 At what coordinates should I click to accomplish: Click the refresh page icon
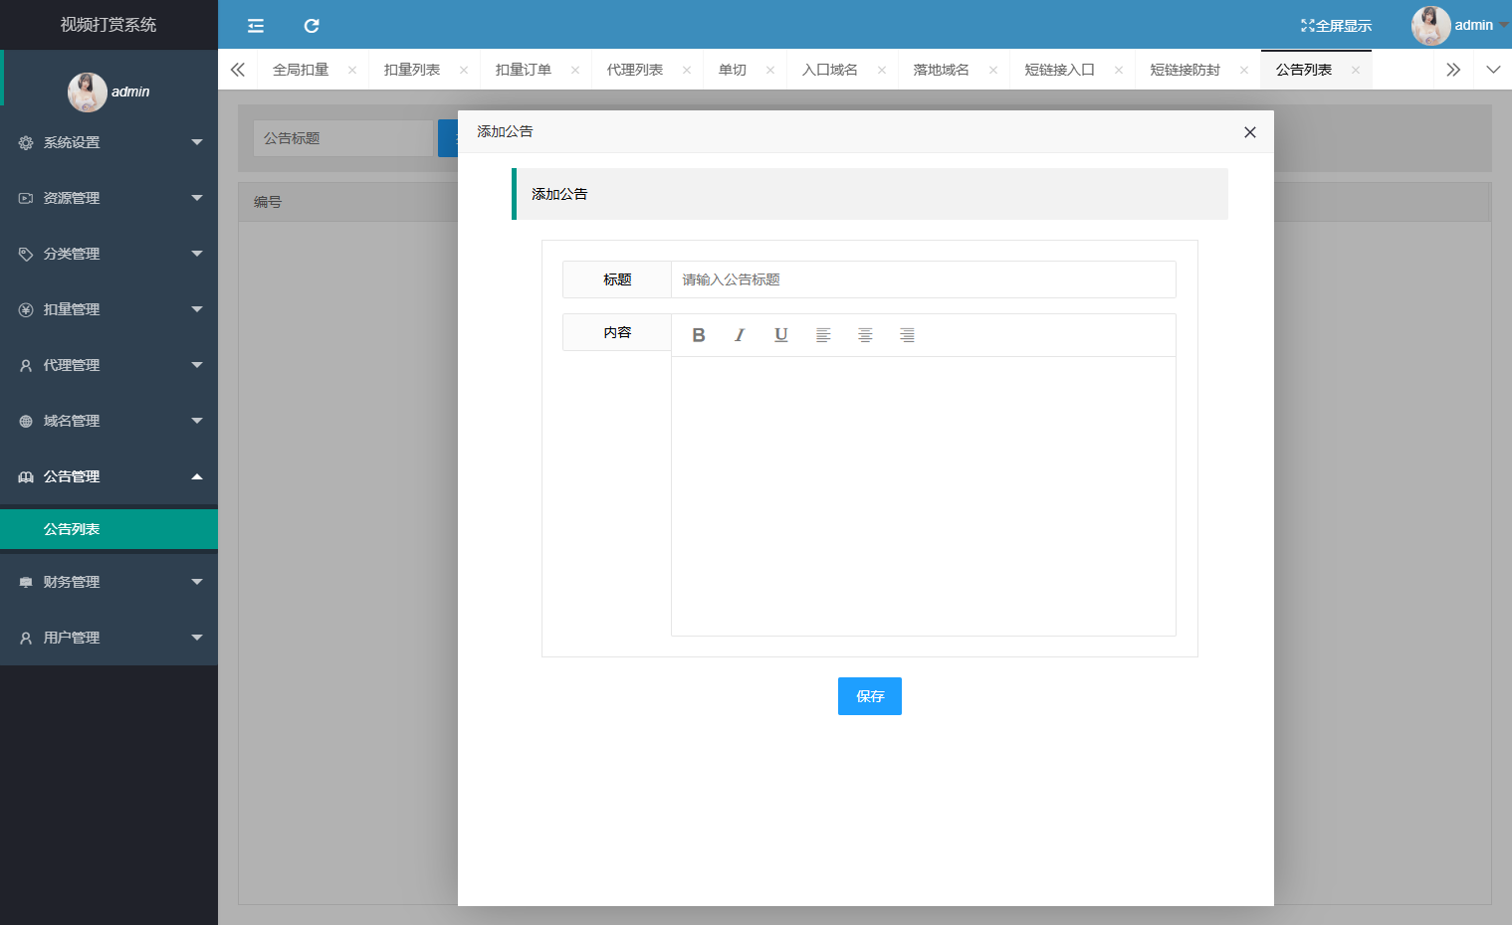click(312, 26)
